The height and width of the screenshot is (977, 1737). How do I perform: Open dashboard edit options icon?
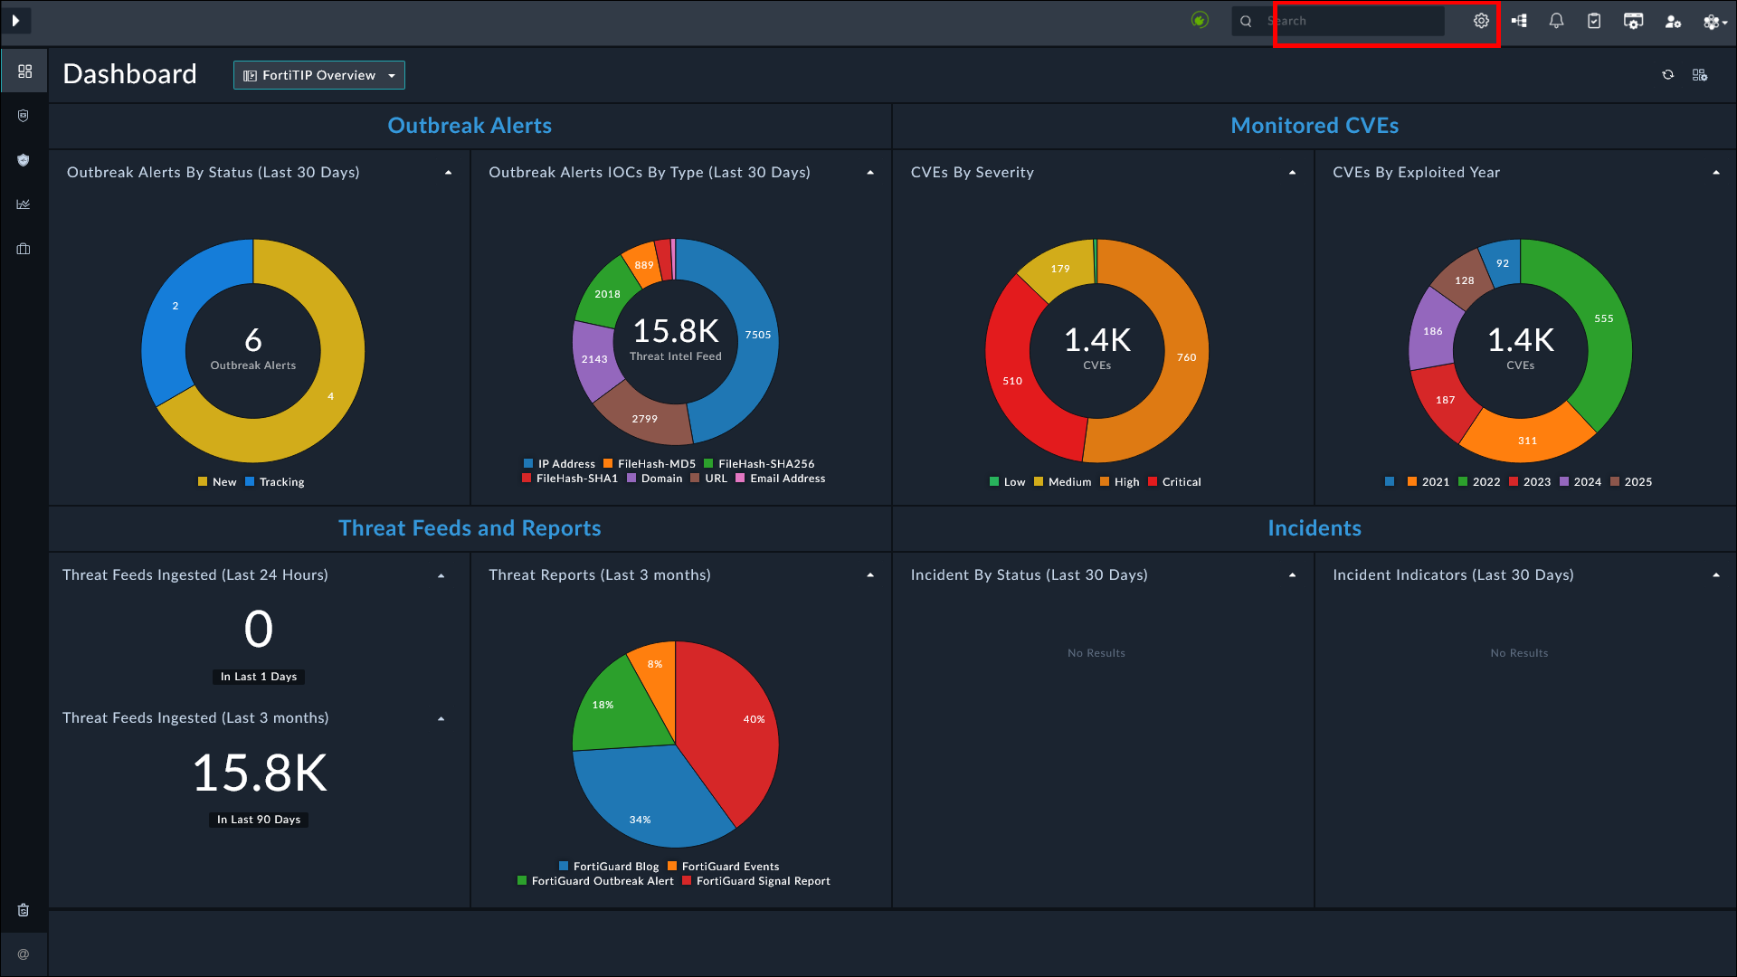[x=1700, y=75]
